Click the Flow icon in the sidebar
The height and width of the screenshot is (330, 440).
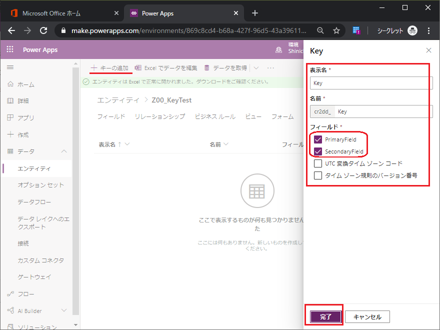tap(10, 294)
